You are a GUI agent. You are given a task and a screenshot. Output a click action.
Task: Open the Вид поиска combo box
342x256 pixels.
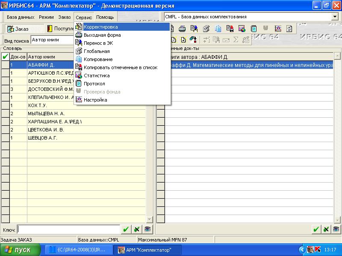pos(52,40)
